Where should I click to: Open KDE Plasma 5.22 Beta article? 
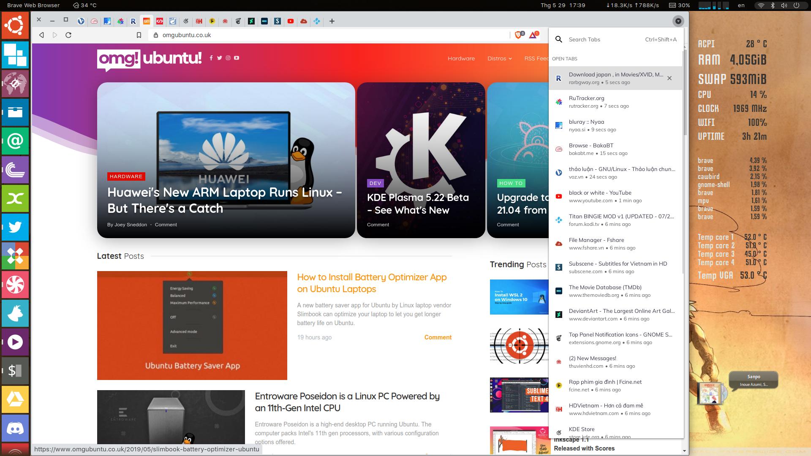418,204
